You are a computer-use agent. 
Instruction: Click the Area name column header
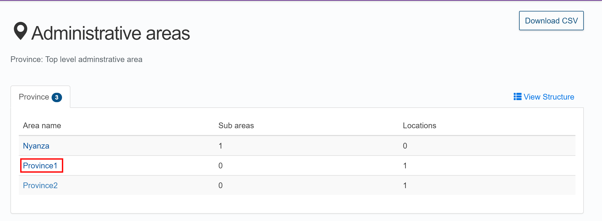pos(42,126)
